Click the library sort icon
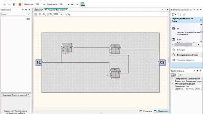 tap(180, 14)
